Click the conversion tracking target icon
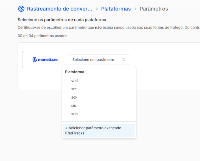Image resolution: width=200 pixels, height=161 pixels. 21,9
